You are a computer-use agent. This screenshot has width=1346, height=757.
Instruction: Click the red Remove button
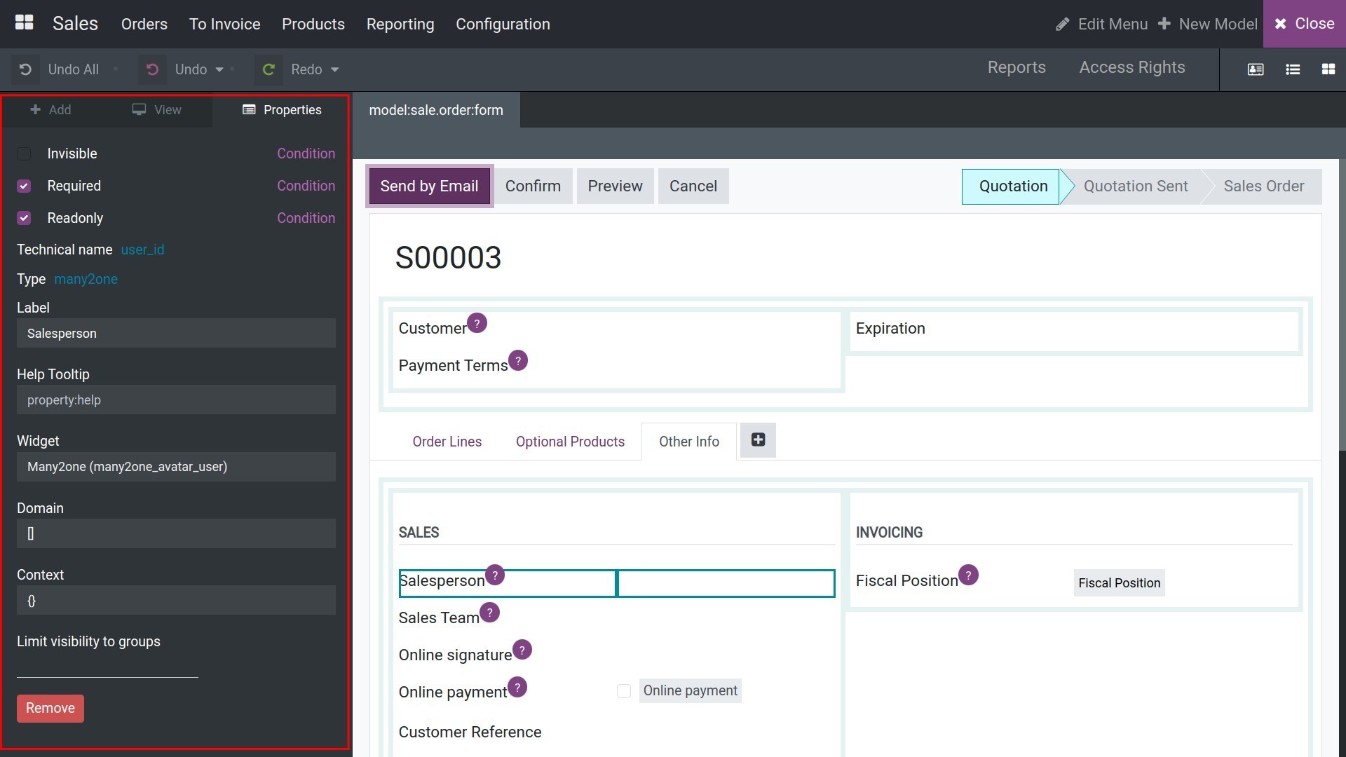(x=50, y=708)
